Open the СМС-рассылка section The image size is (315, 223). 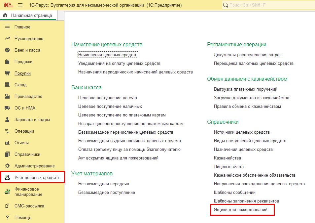[29, 206]
